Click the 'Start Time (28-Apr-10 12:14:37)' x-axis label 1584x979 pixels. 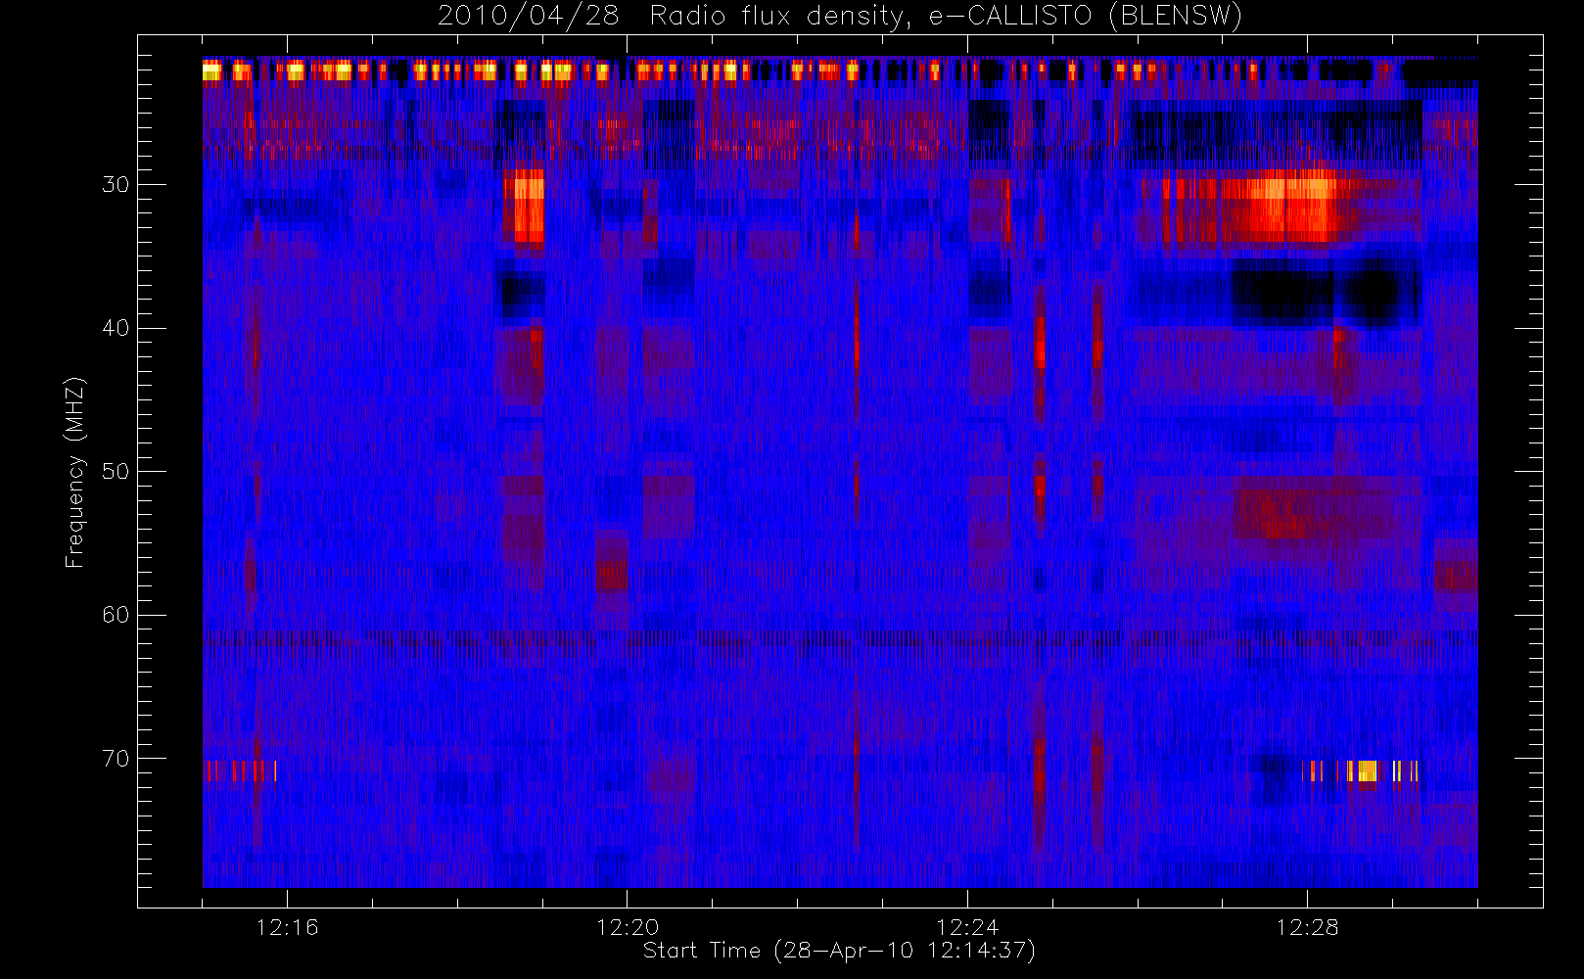pyautogui.click(x=839, y=951)
